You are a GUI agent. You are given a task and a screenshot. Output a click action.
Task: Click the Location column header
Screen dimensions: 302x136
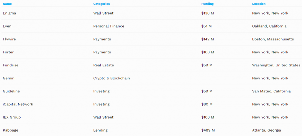(259, 4)
